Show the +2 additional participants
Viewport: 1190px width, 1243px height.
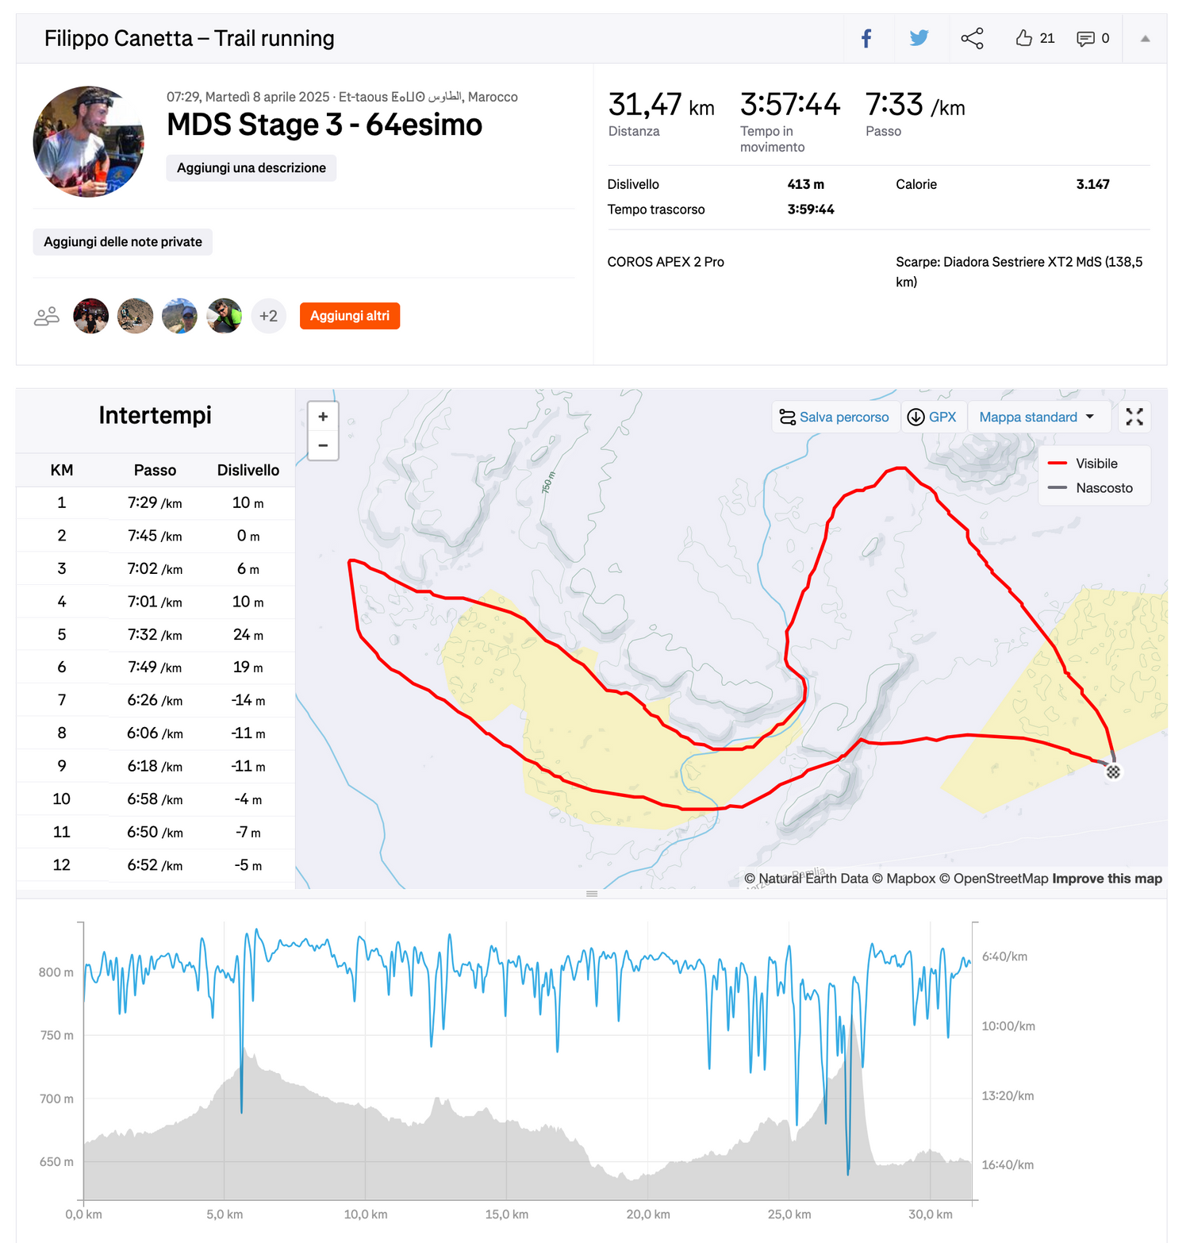pos(268,316)
